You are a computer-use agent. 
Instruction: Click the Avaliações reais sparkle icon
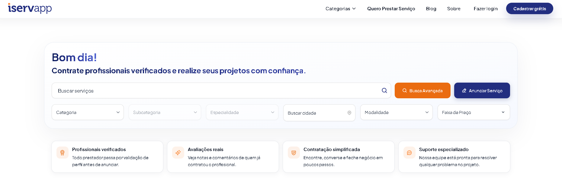tap(178, 153)
